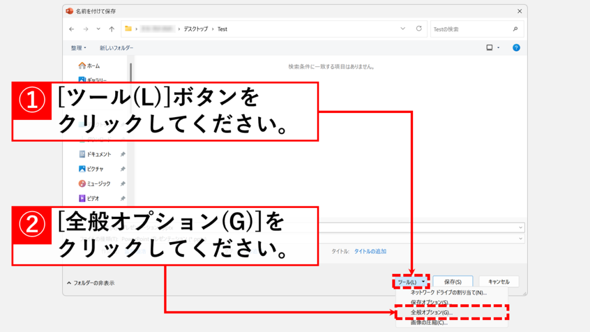The height and width of the screenshot is (332, 590).
Task: Expand the file type dropdown arrow
Action: [x=520, y=239]
